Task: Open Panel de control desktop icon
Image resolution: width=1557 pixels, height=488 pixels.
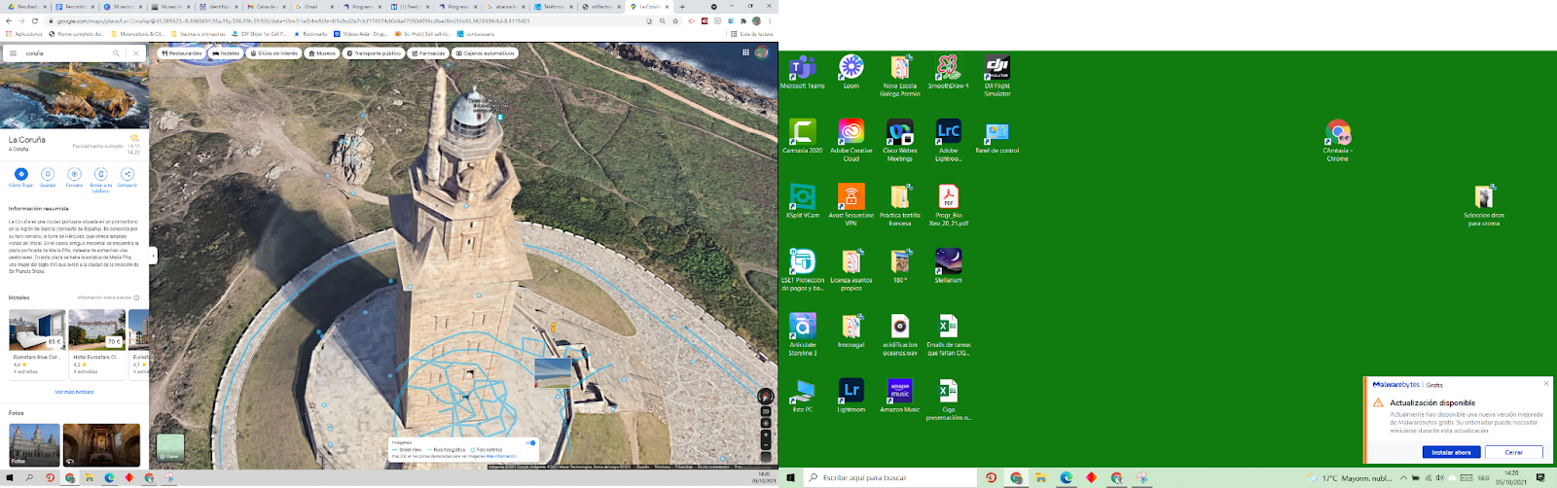Action: point(997,136)
